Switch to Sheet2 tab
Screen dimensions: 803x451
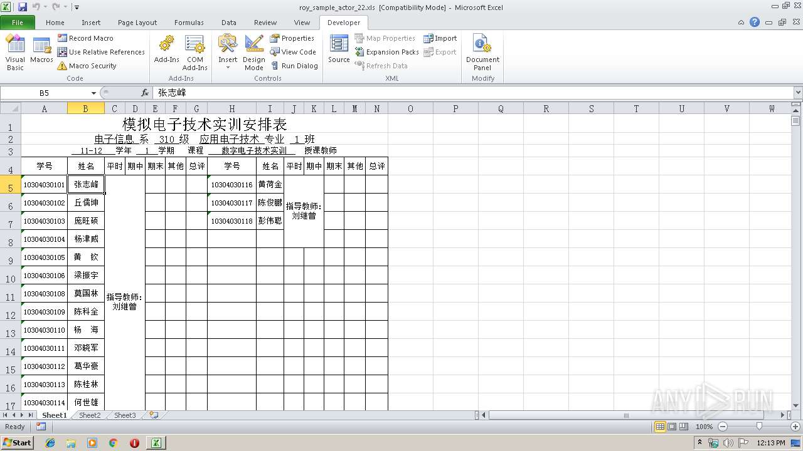(89, 415)
